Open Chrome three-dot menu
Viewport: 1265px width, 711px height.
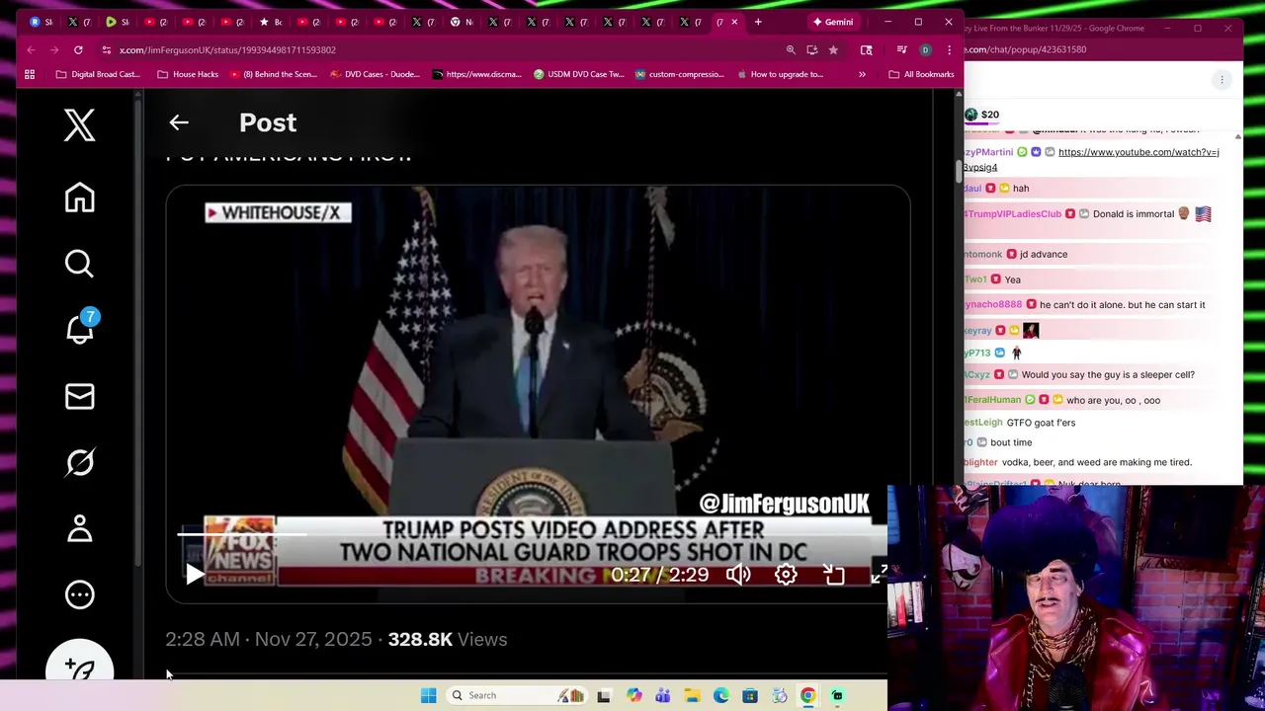pyautogui.click(x=949, y=49)
